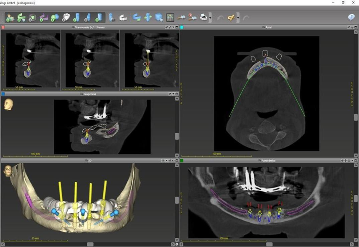
Task: Click the blue implant cylinder with lock icon
Action: [x=112, y=18]
